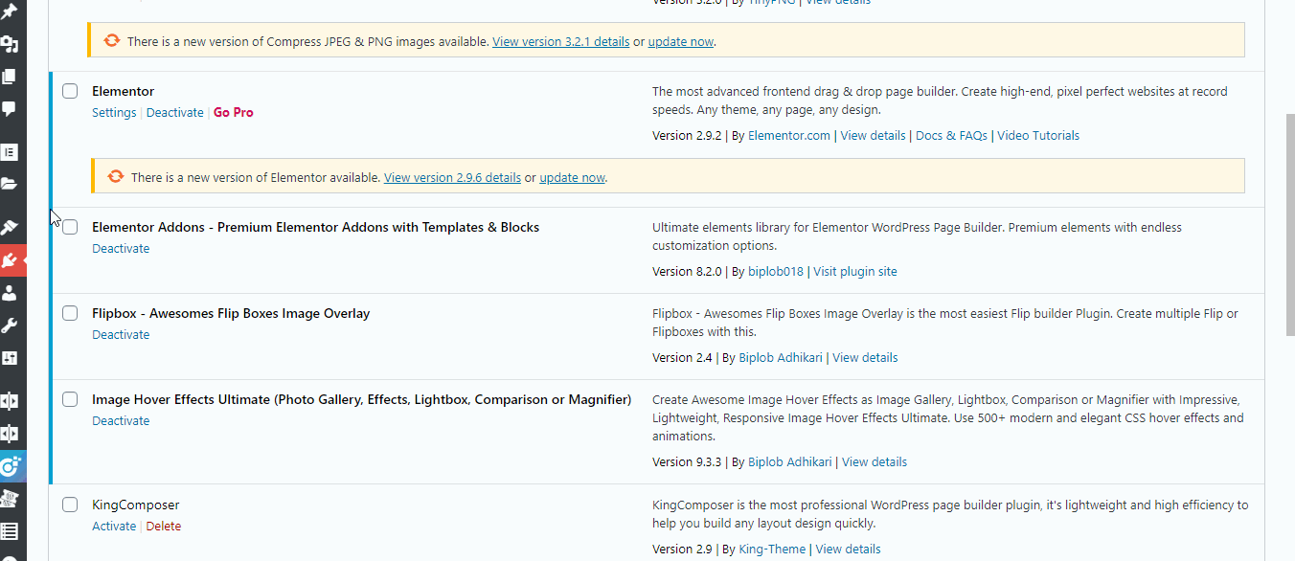The height and width of the screenshot is (561, 1295).
Task: Tick the Elementor plugin checkbox
Action: click(x=70, y=91)
